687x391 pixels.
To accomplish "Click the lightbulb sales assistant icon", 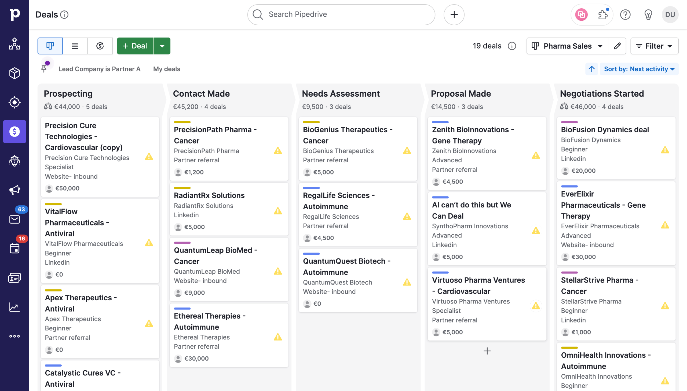I will click(648, 15).
